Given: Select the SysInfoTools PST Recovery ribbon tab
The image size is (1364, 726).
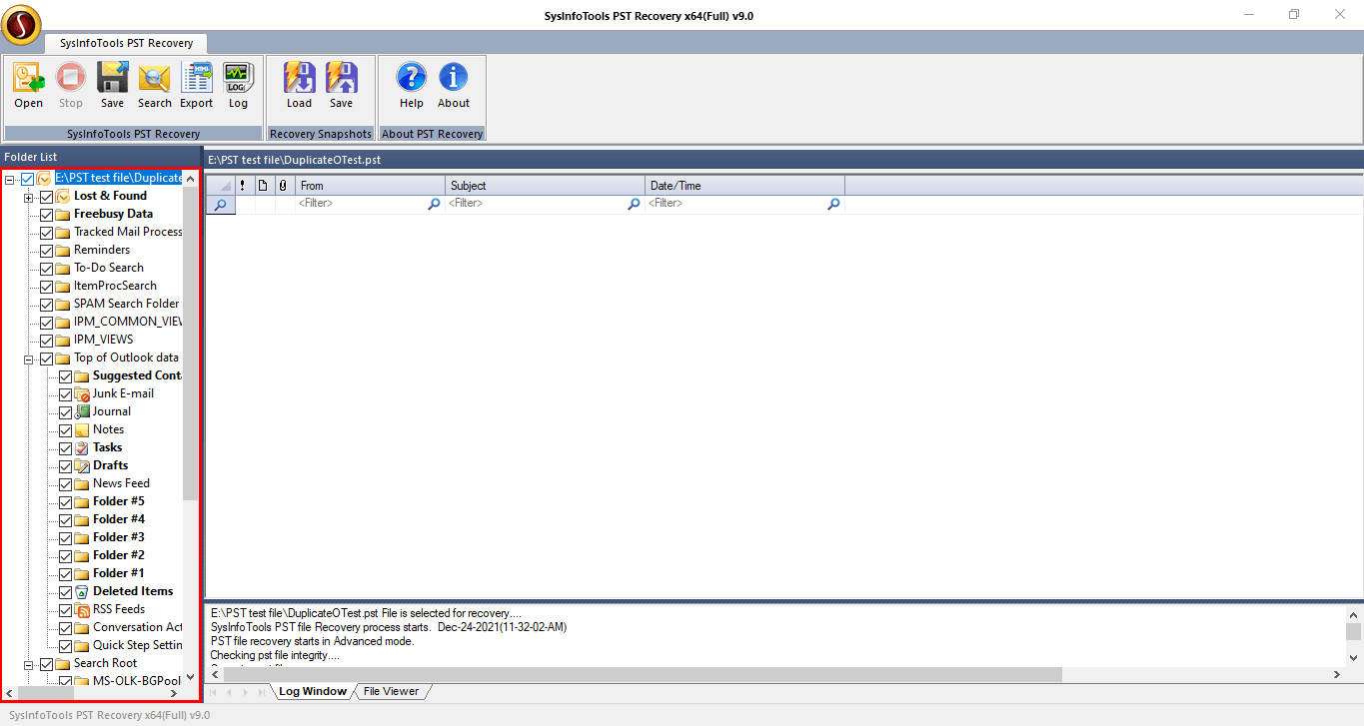Looking at the screenshot, I should pos(125,43).
